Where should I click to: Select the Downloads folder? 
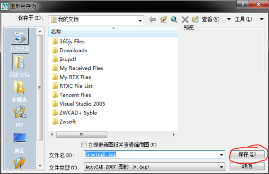[x=69, y=50]
